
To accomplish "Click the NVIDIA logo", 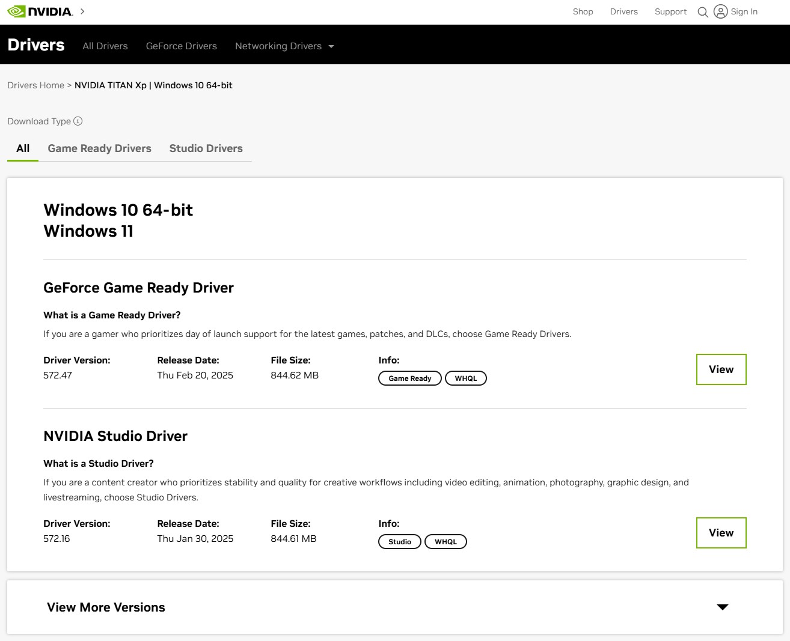I will click(x=40, y=11).
